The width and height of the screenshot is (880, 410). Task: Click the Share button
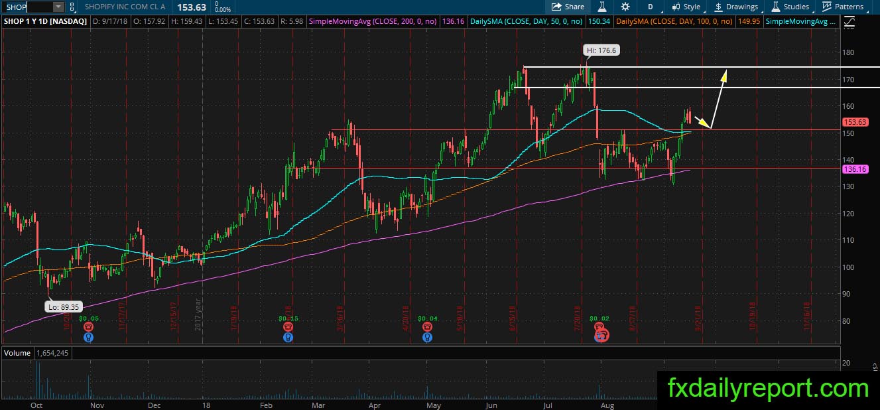point(568,7)
